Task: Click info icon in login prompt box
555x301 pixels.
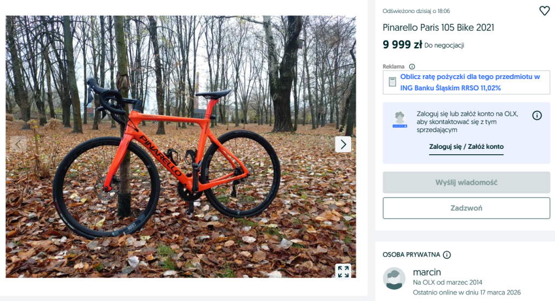Action: pyautogui.click(x=537, y=115)
